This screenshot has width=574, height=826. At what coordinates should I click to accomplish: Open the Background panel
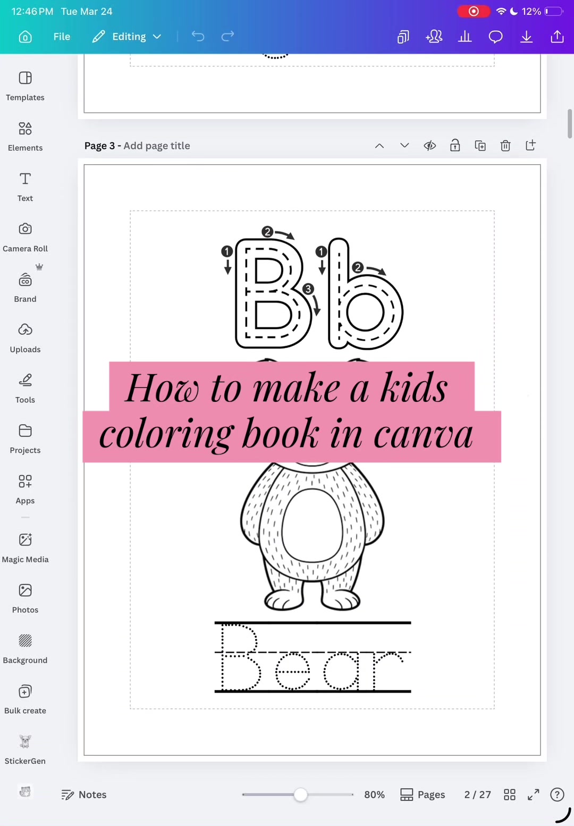pyautogui.click(x=25, y=649)
